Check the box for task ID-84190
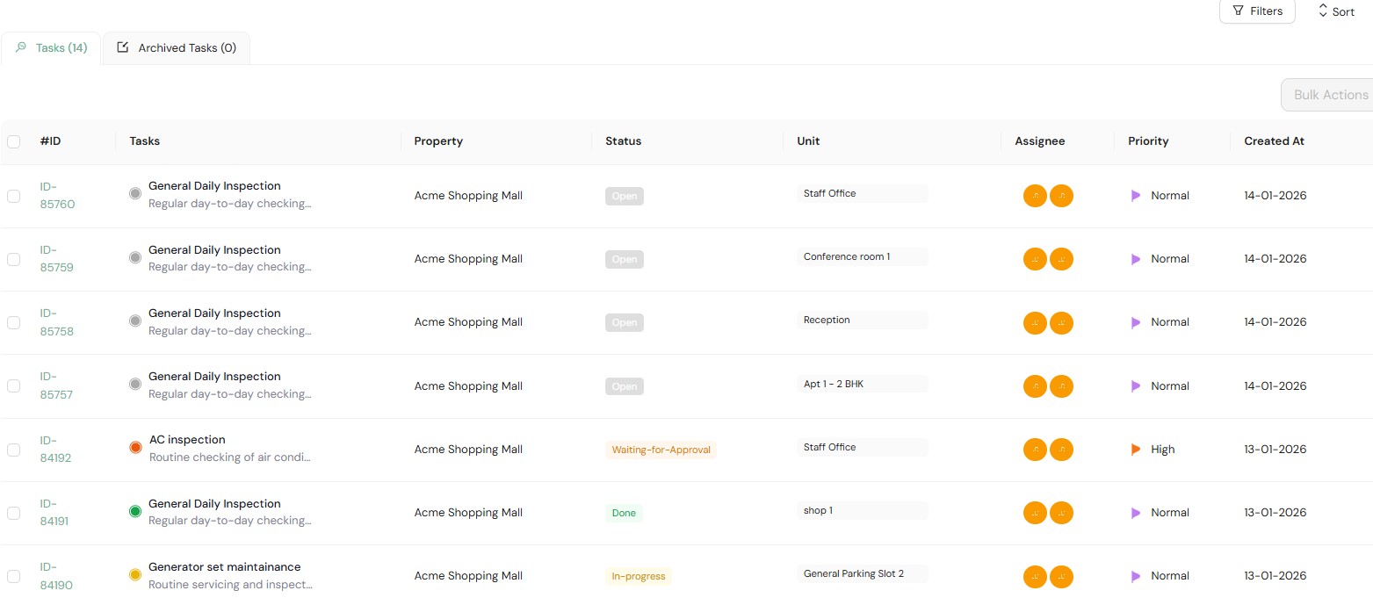1373x605 pixels. [14, 576]
